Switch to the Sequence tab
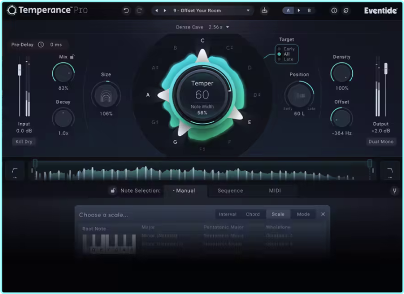 (x=230, y=191)
